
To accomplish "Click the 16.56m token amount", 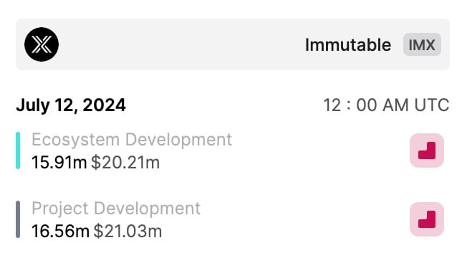I will click(x=60, y=231).
